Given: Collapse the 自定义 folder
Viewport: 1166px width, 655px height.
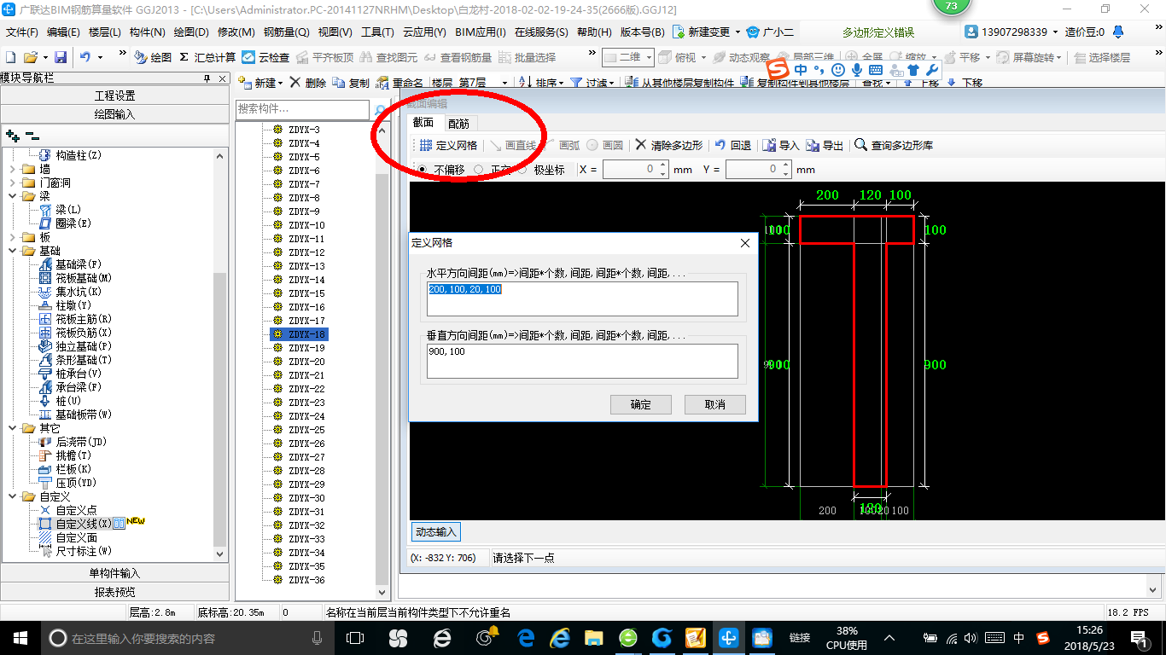Looking at the screenshot, I should tap(13, 496).
